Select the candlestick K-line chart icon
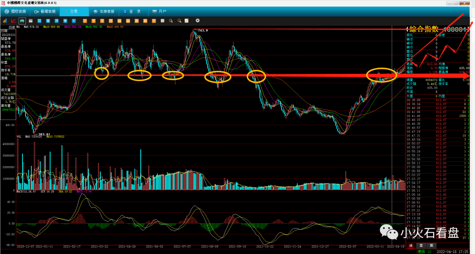The height and width of the screenshot is (254, 475). [x=22, y=21]
